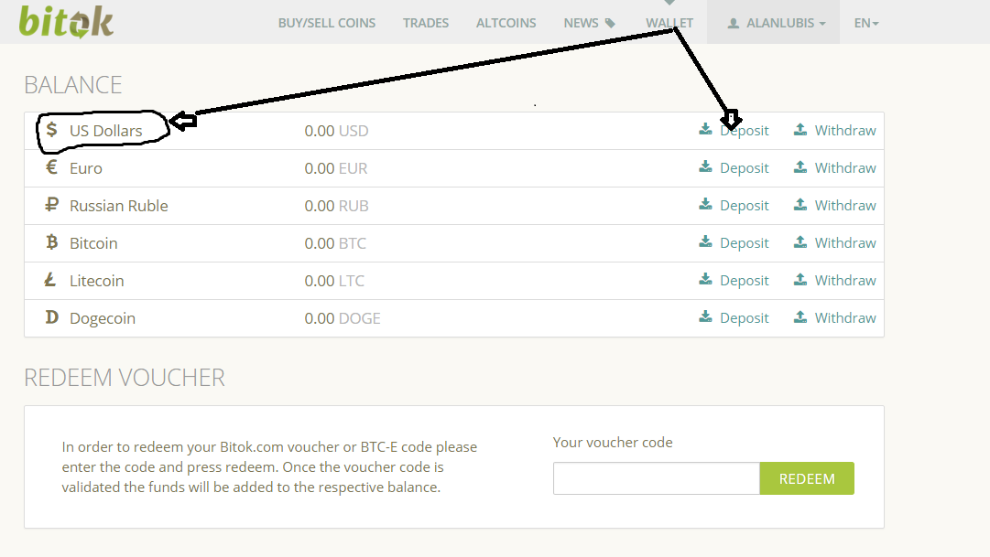Click the withdraw icon in the Bitcoin row
The height and width of the screenshot is (557, 990).
(x=800, y=241)
